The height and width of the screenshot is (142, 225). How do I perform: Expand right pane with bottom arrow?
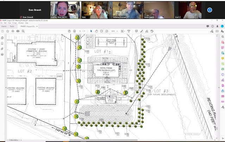[223, 138]
